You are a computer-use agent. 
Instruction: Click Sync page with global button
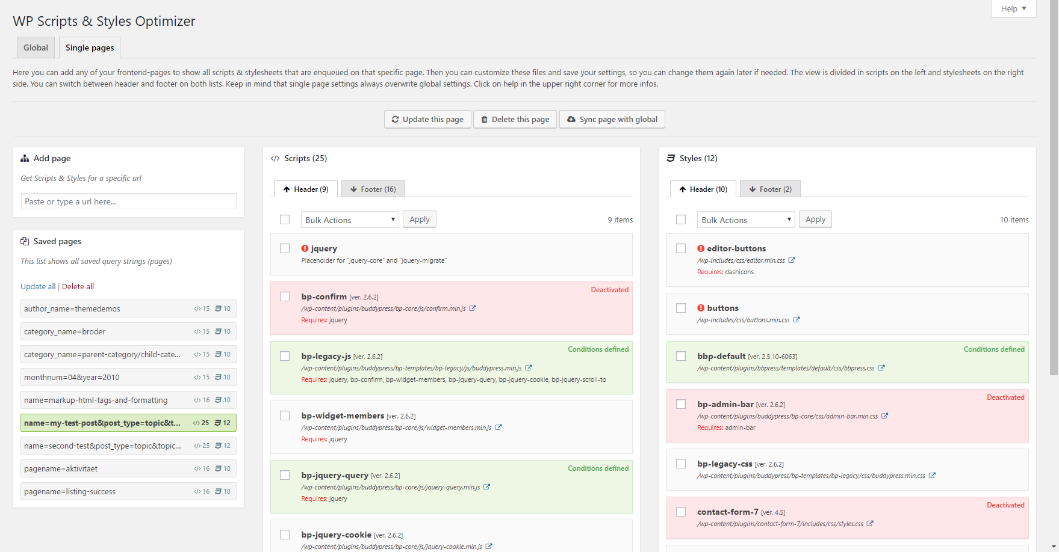pyautogui.click(x=612, y=119)
